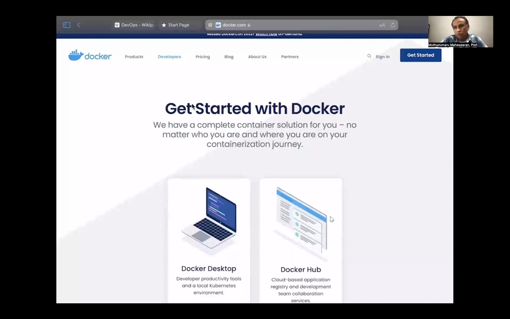The width and height of the screenshot is (510, 319).
Task: Click the Docker favicon in the address bar
Action: point(218,25)
